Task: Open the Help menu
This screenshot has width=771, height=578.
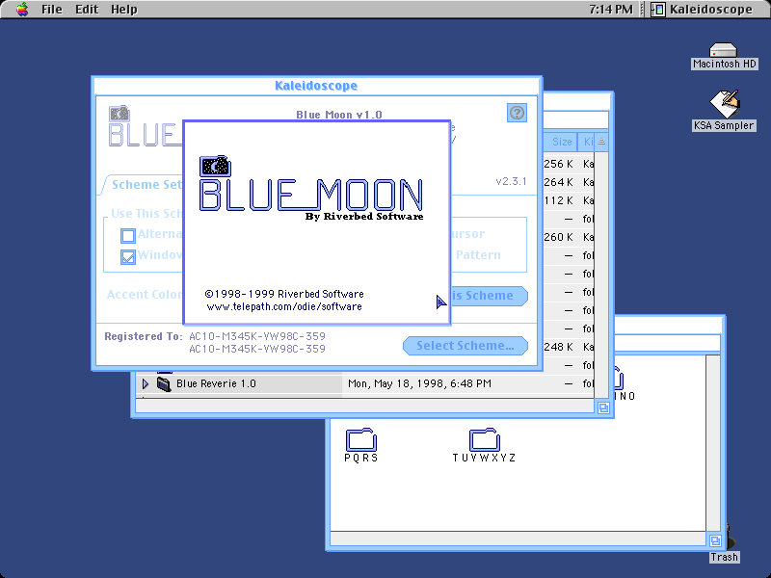Action: [x=124, y=10]
